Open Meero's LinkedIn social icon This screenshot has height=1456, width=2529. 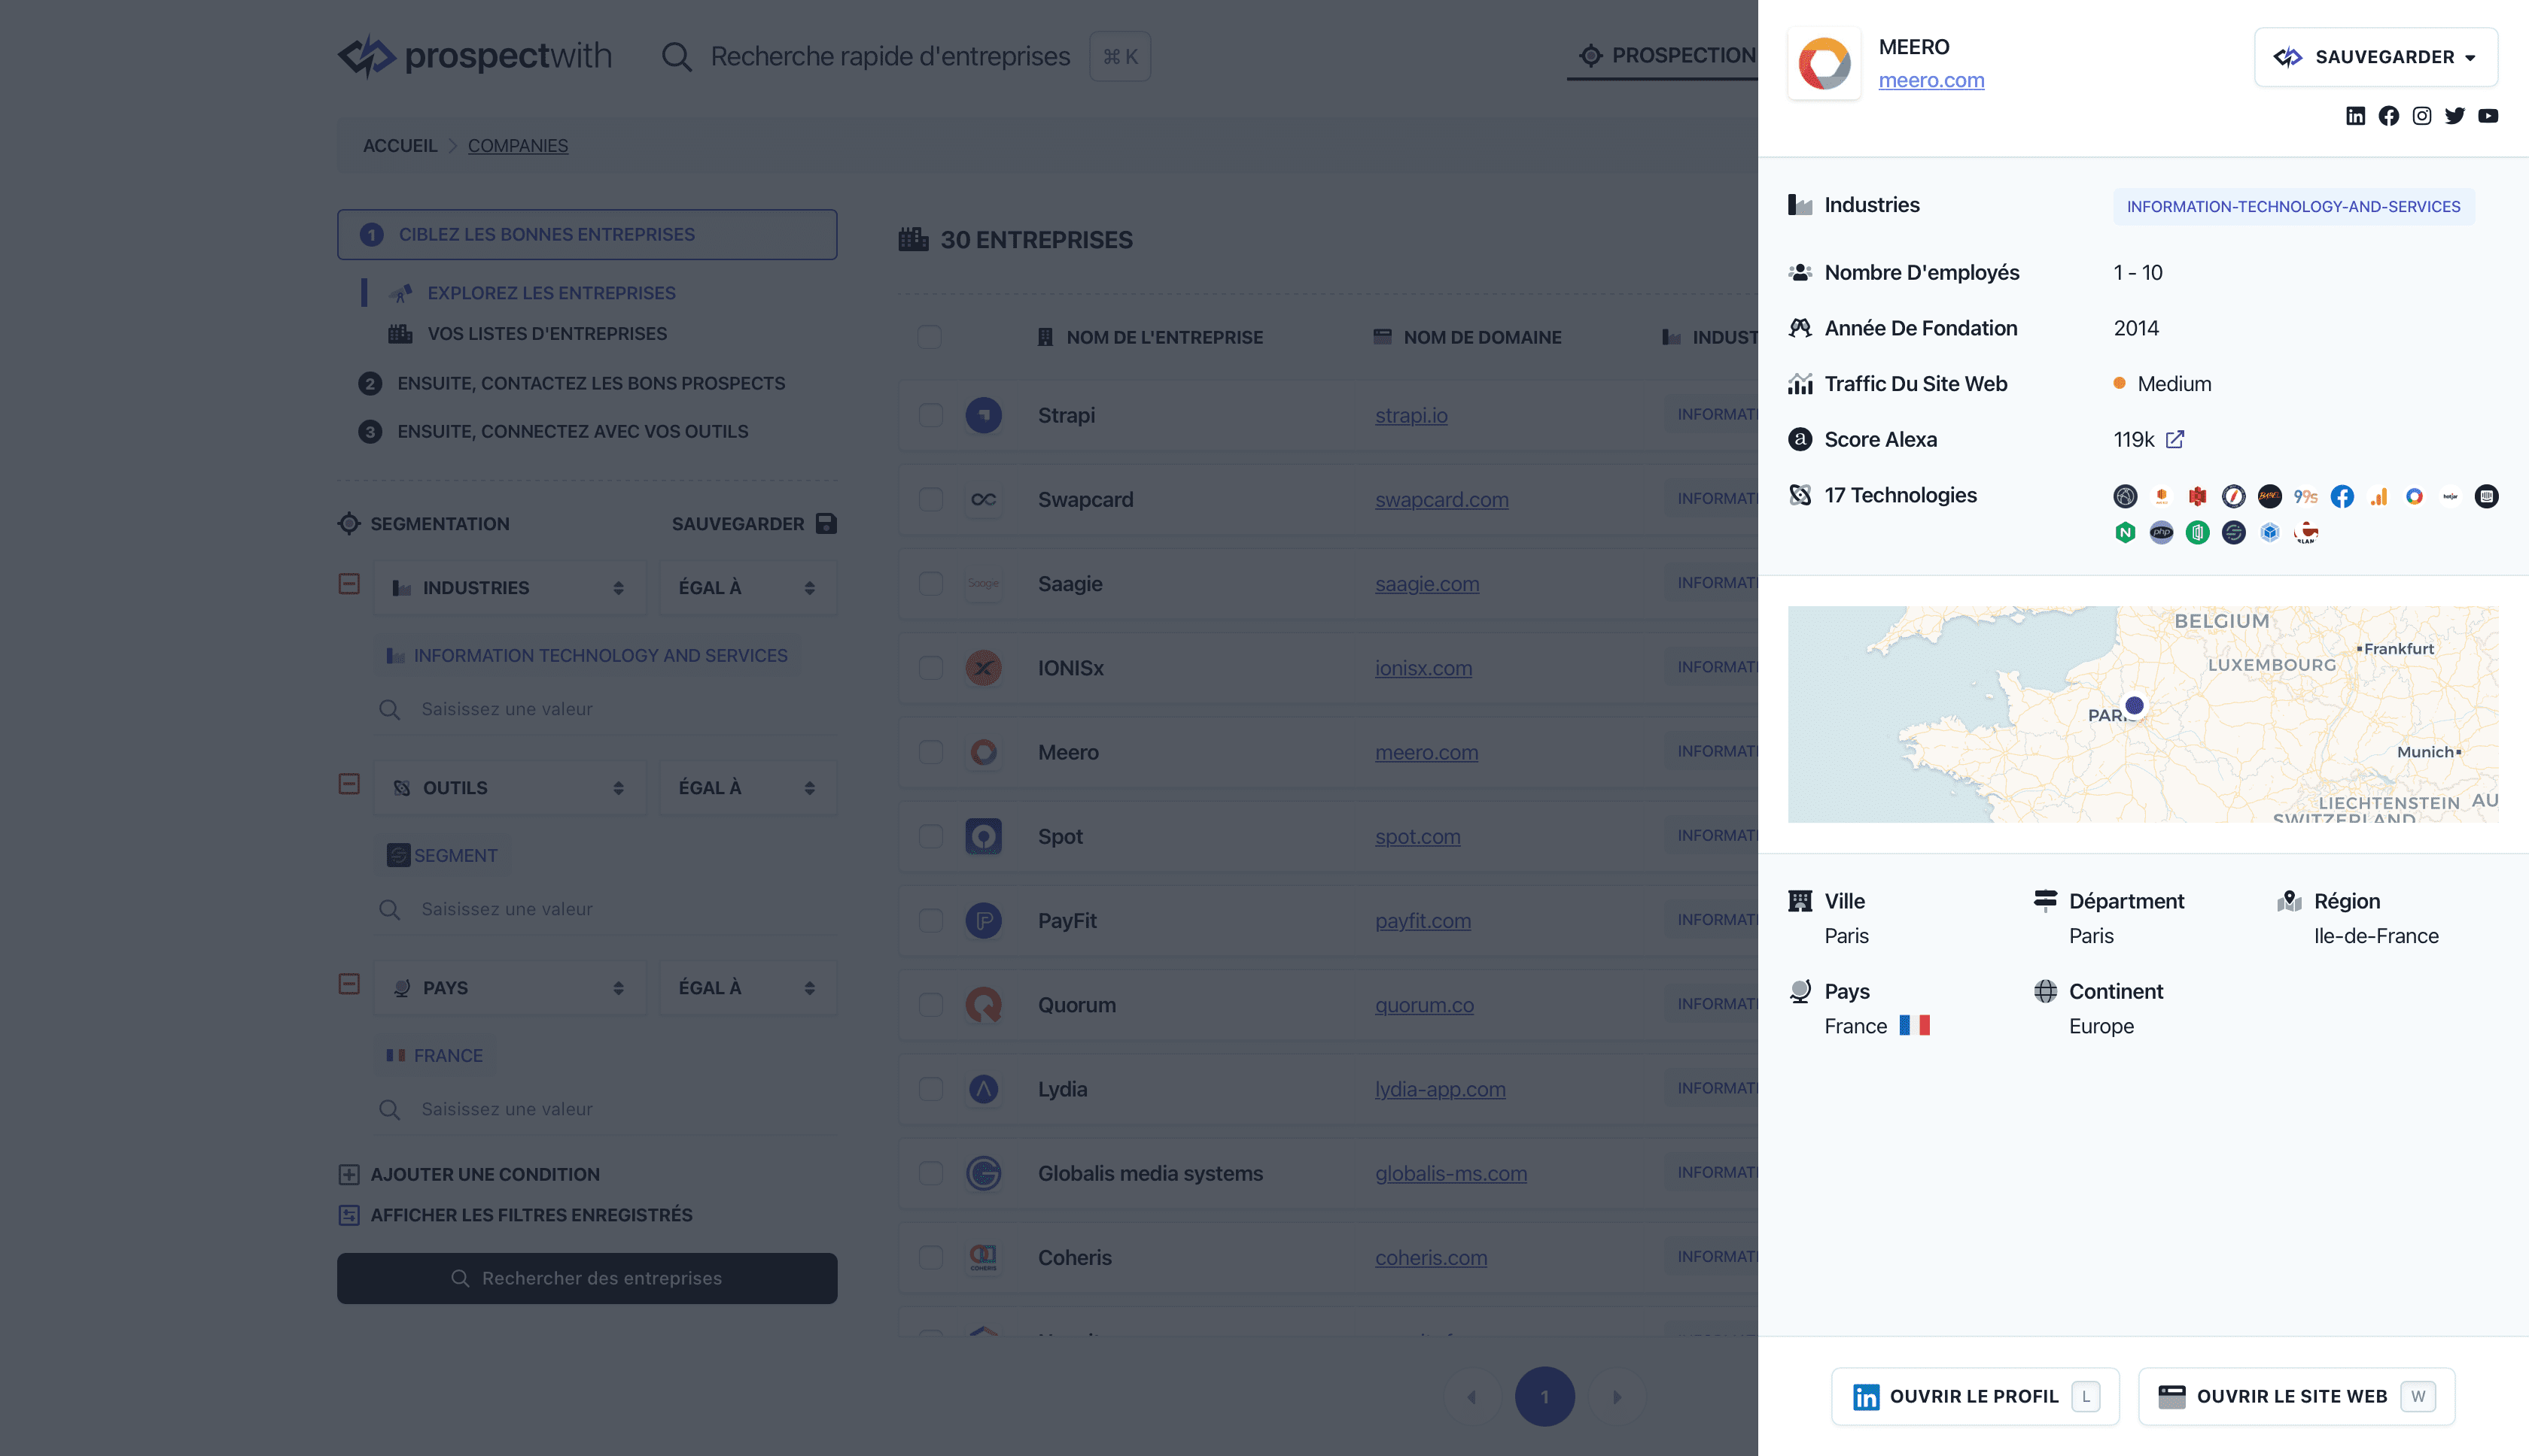(2355, 116)
